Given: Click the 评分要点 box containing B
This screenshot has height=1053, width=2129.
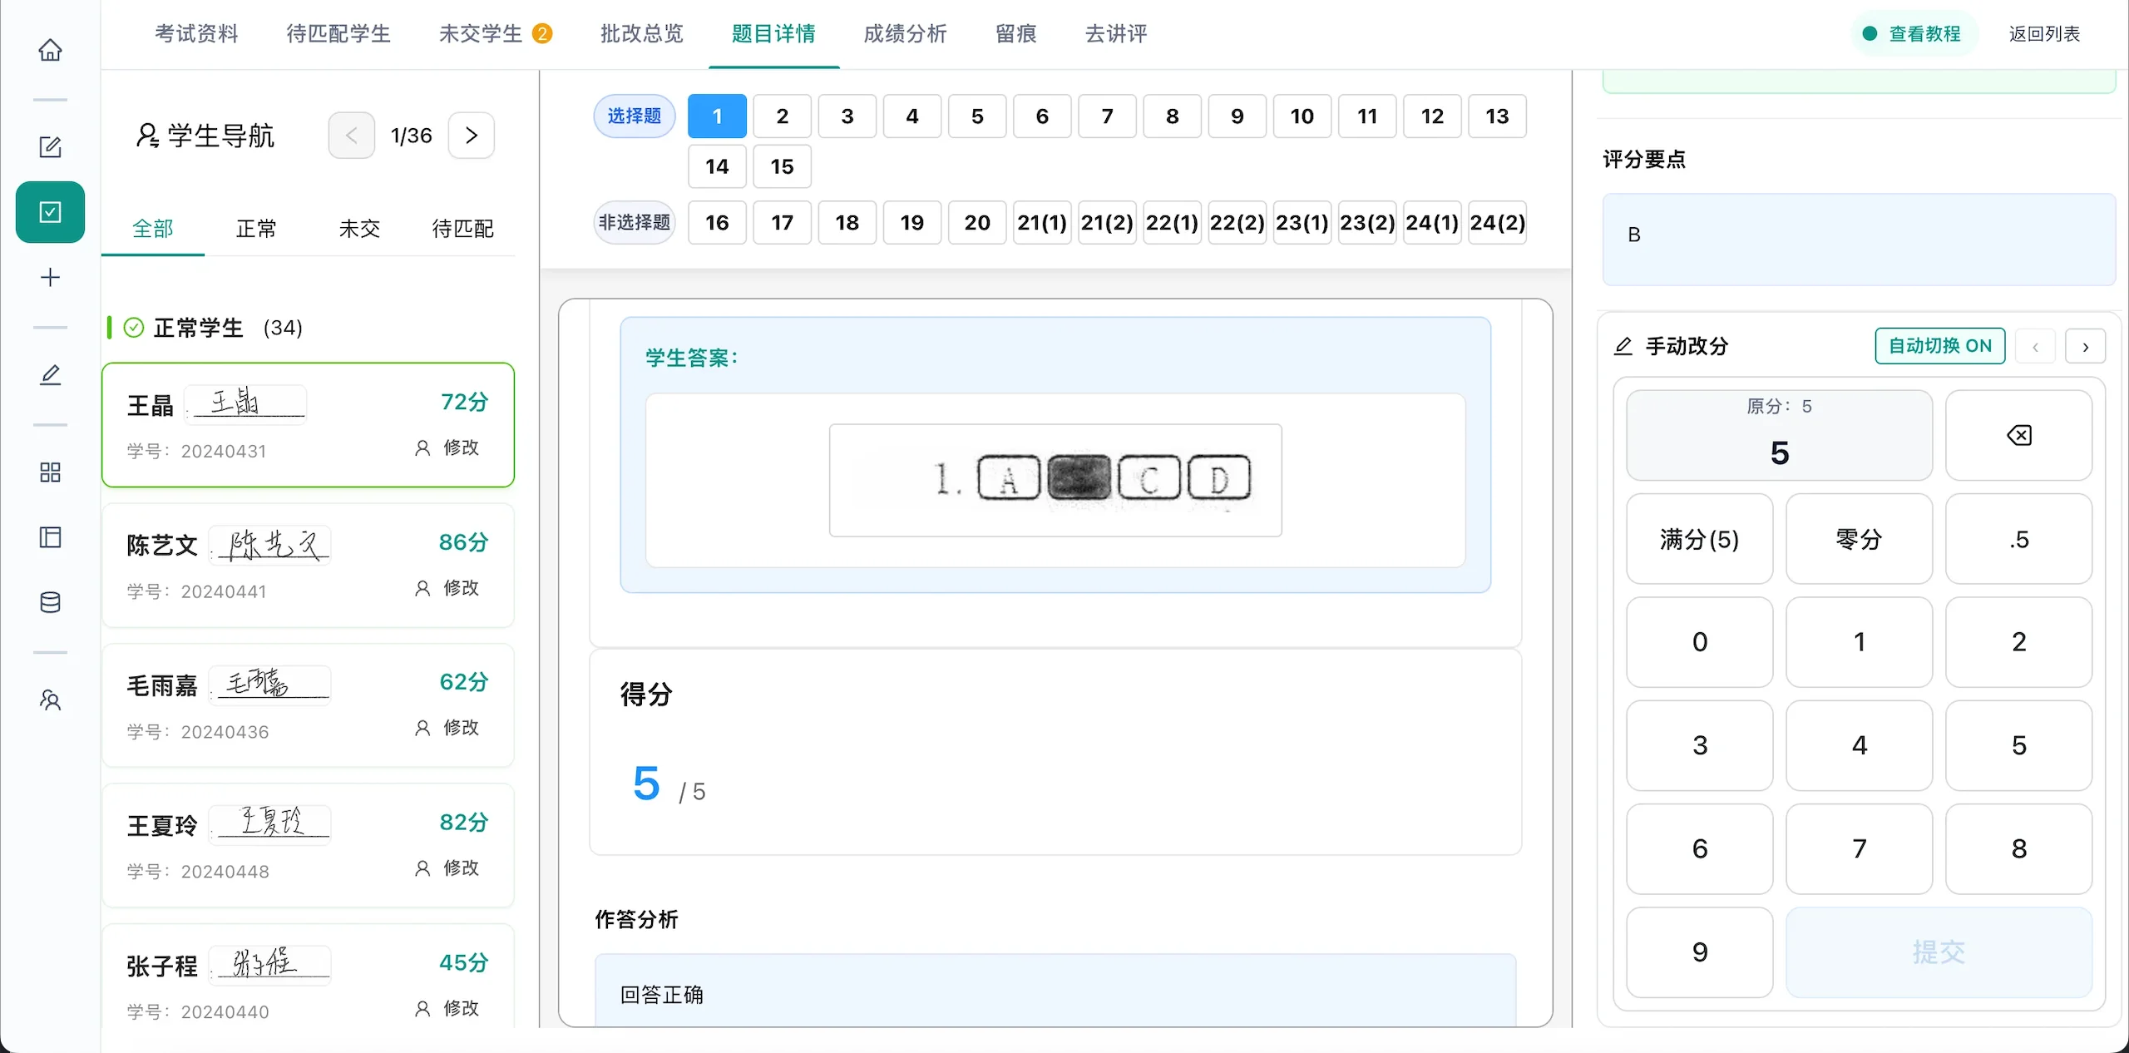Looking at the screenshot, I should pos(1859,240).
